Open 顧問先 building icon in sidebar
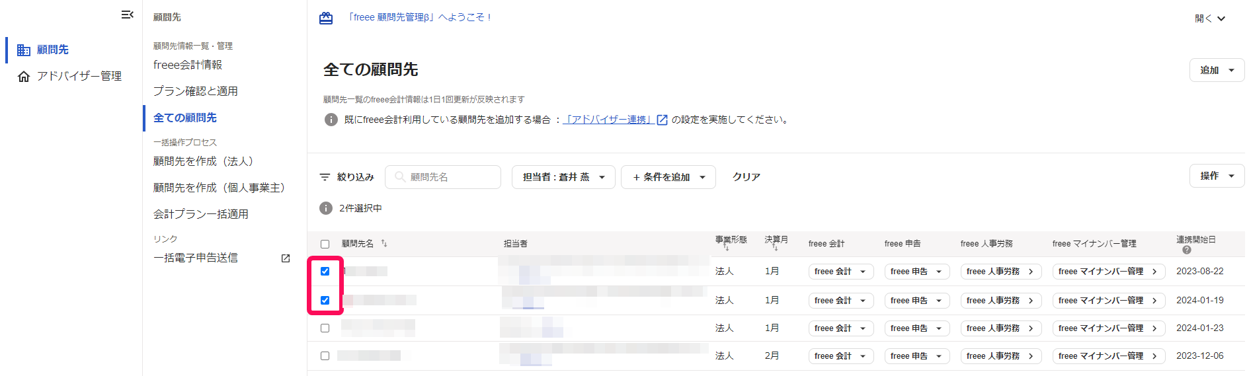 24,50
